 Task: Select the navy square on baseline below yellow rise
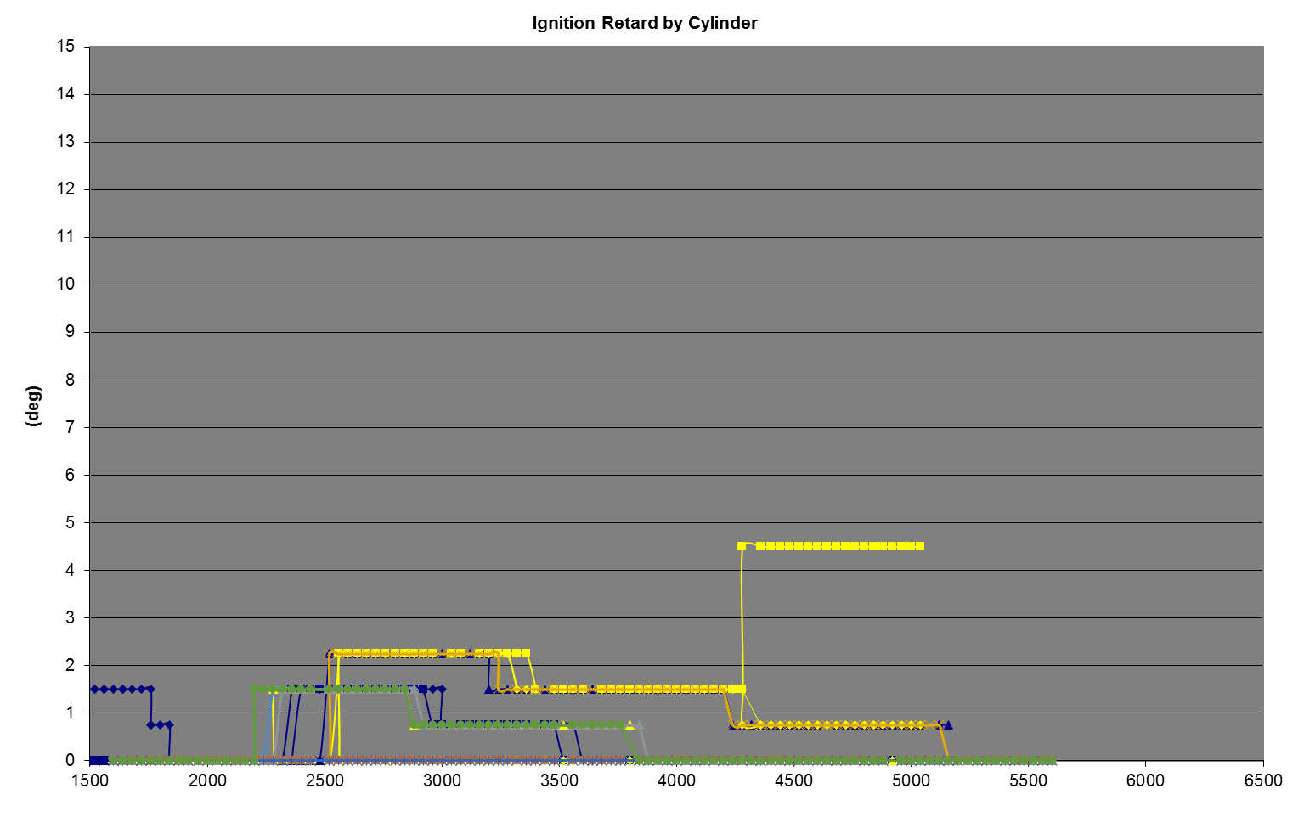click(x=319, y=761)
